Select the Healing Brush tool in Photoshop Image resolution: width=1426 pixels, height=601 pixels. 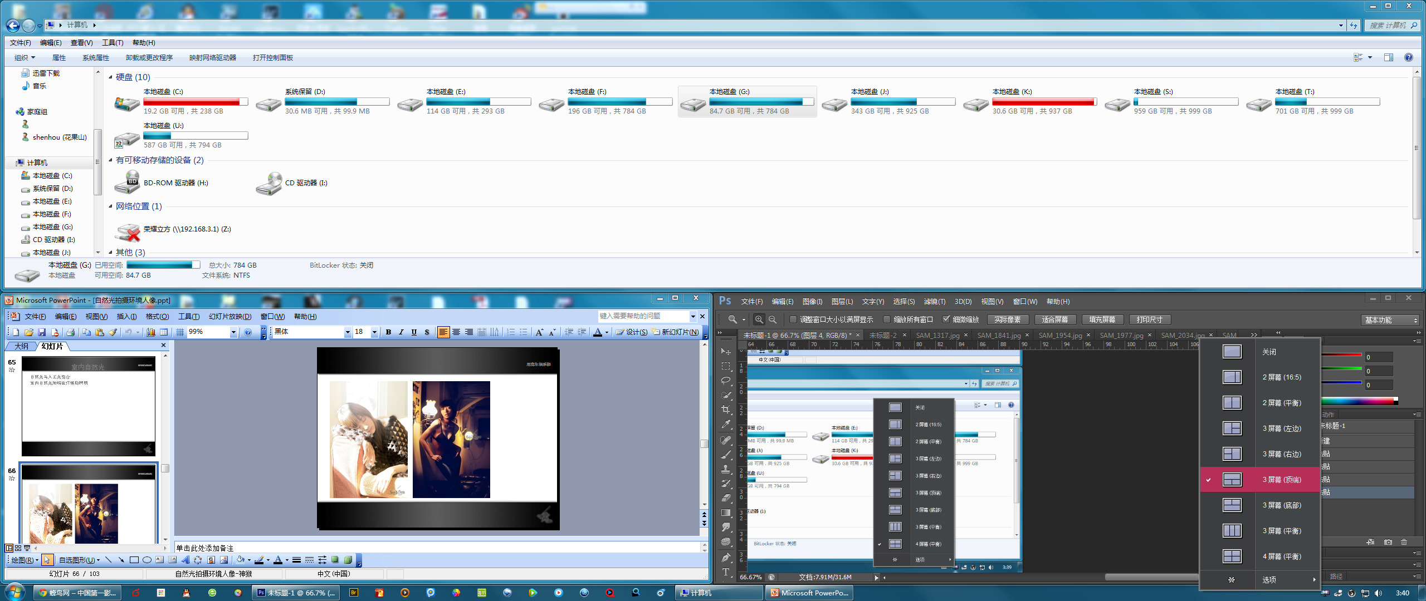coord(725,440)
